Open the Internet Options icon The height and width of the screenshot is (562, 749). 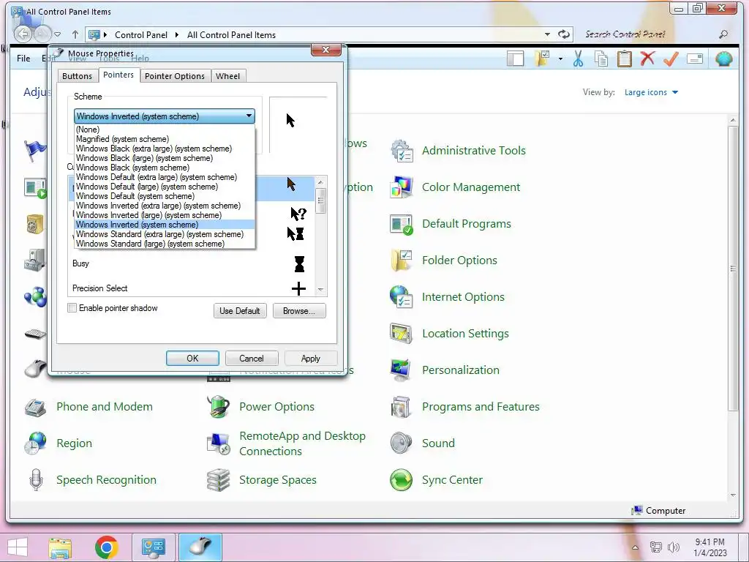[x=402, y=297]
